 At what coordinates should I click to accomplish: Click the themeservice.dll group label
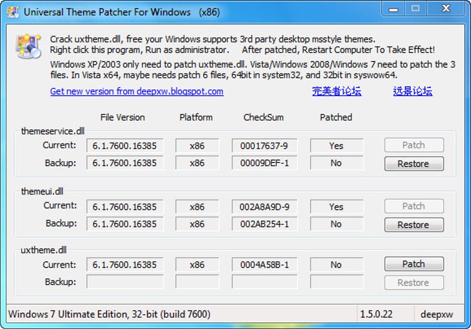click(53, 131)
